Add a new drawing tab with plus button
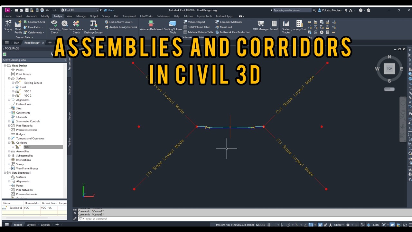The width and height of the screenshot is (412, 232). coord(50,43)
